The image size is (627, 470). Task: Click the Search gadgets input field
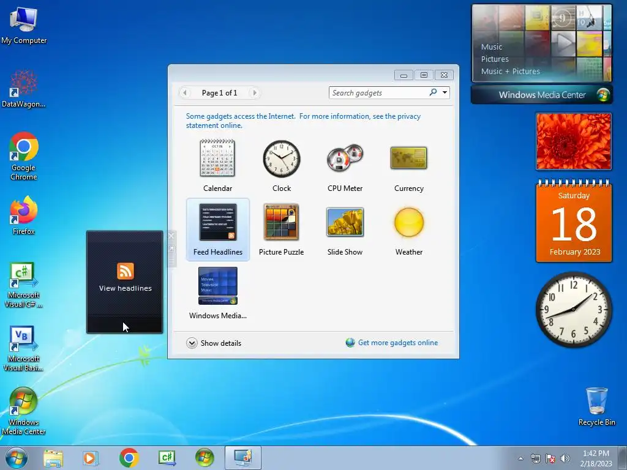[379, 93]
